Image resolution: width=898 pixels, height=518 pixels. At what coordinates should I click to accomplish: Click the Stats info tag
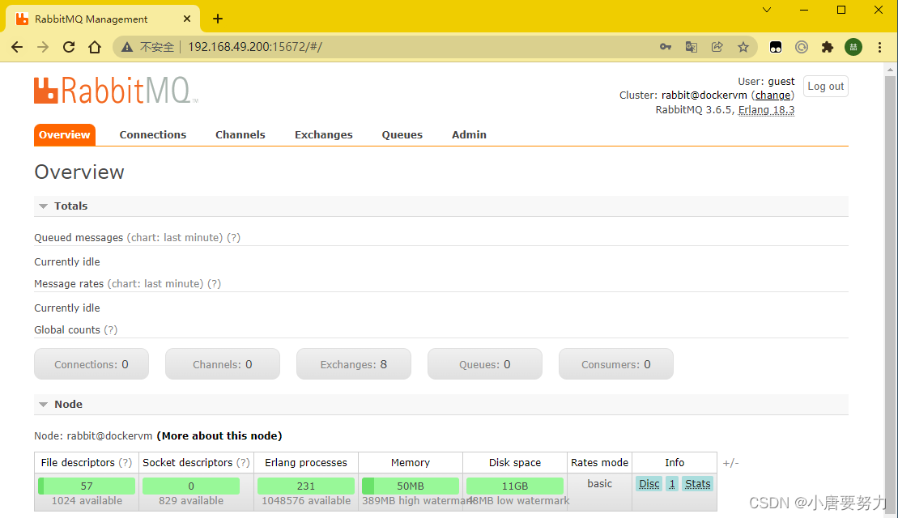697,484
